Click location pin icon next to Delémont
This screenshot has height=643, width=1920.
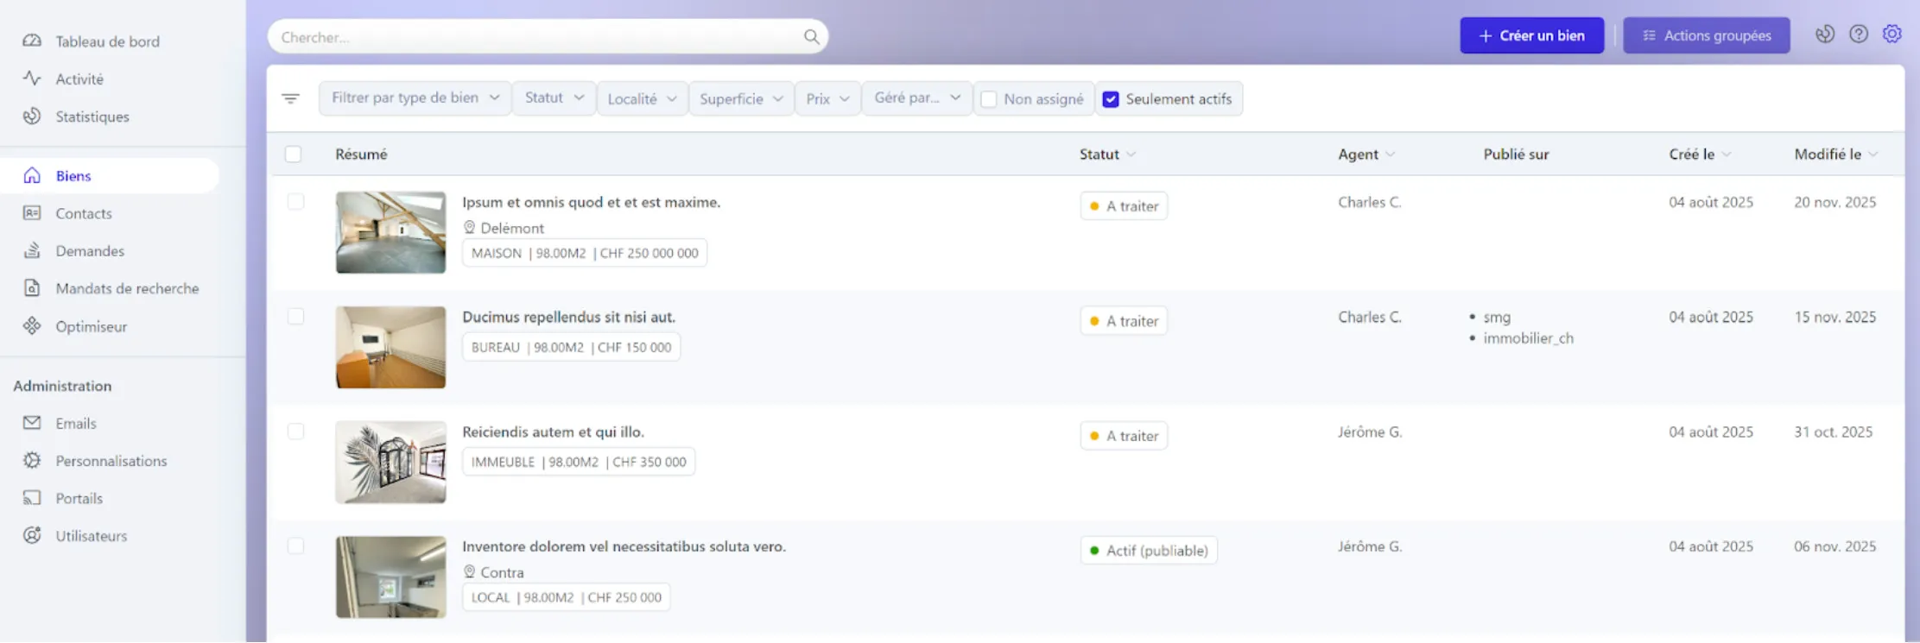470,227
